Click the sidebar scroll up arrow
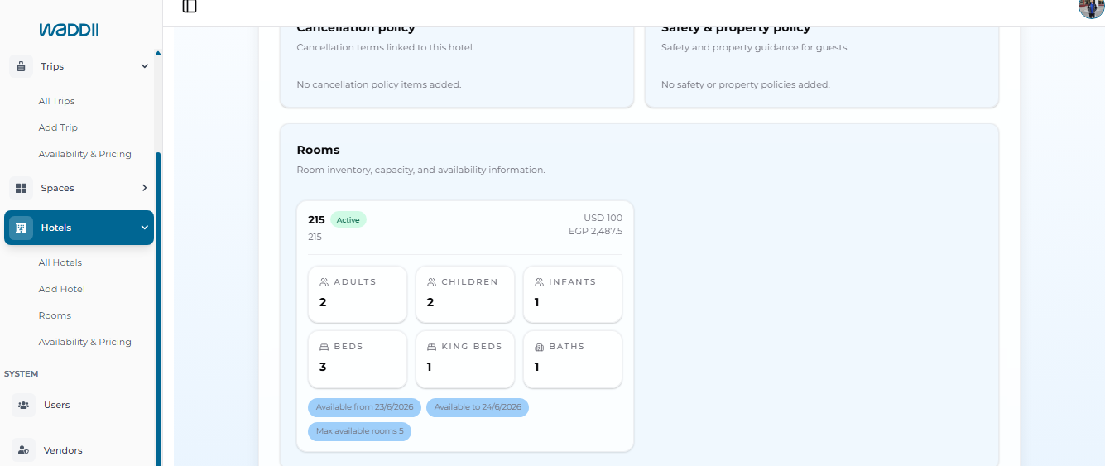The height and width of the screenshot is (466, 1105). [x=158, y=53]
